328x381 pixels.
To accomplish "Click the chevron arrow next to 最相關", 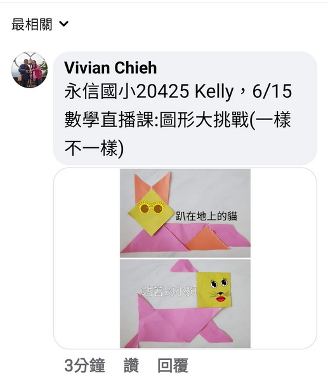I will coord(64,24).
